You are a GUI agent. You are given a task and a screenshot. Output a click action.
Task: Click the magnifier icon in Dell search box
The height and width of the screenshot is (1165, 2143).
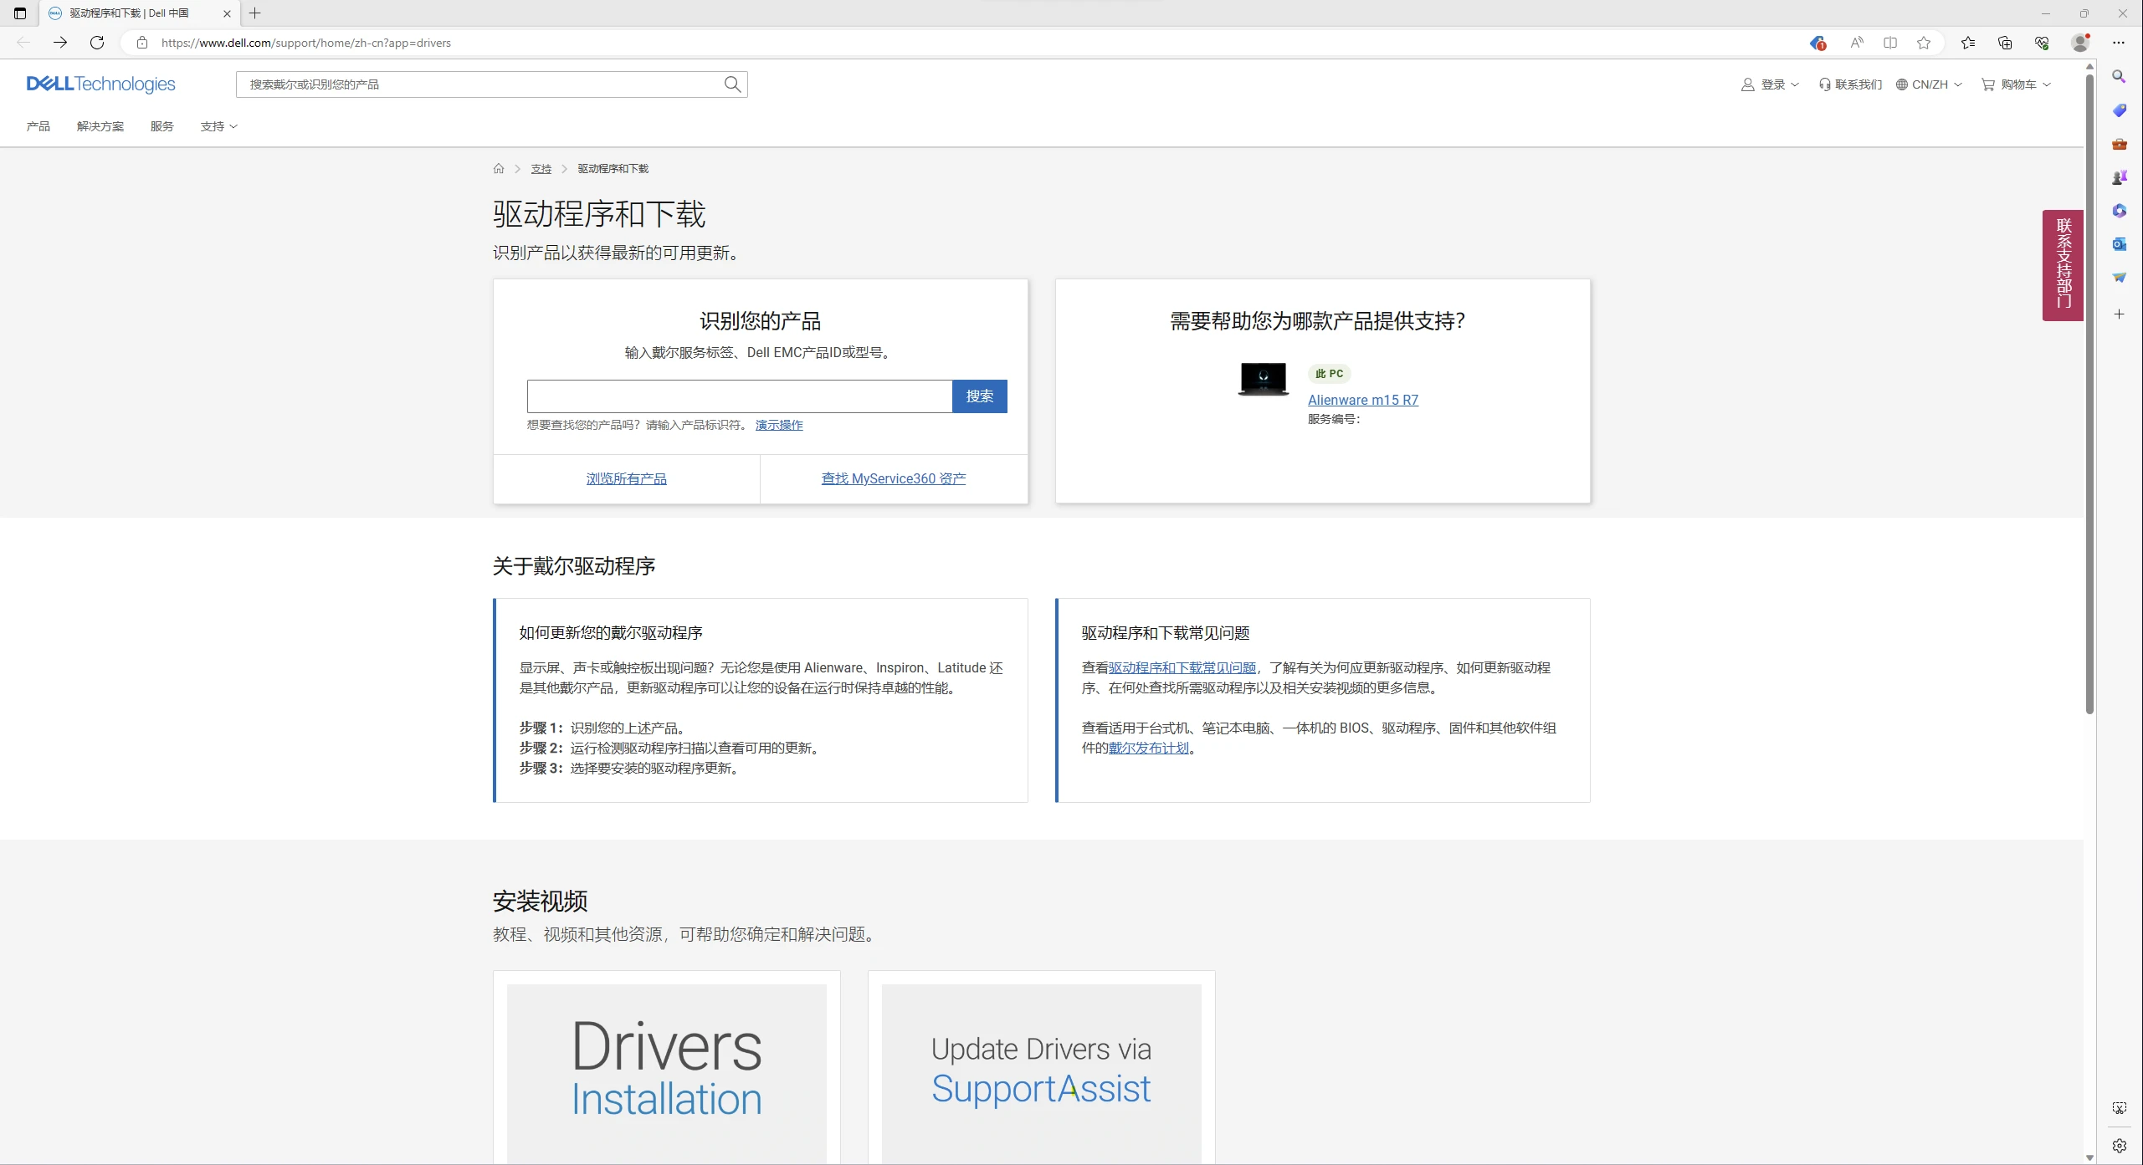point(732,84)
